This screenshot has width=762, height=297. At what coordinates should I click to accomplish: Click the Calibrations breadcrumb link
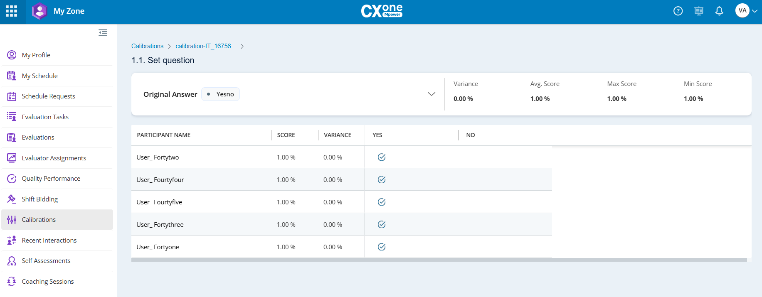[x=147, y=46]
